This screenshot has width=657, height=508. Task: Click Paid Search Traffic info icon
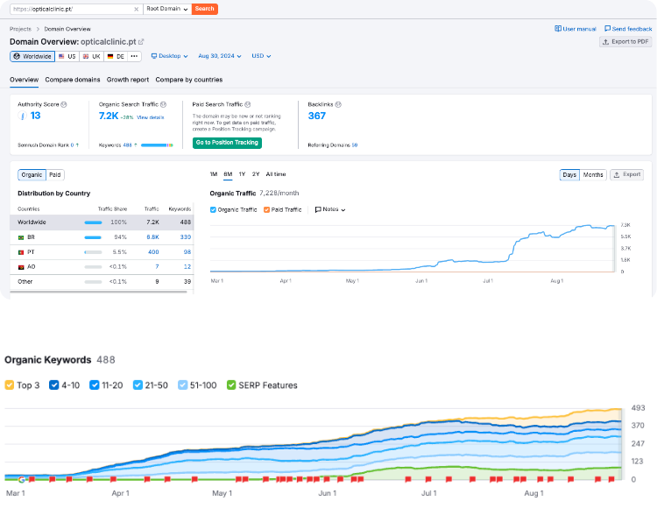(248, 105)
